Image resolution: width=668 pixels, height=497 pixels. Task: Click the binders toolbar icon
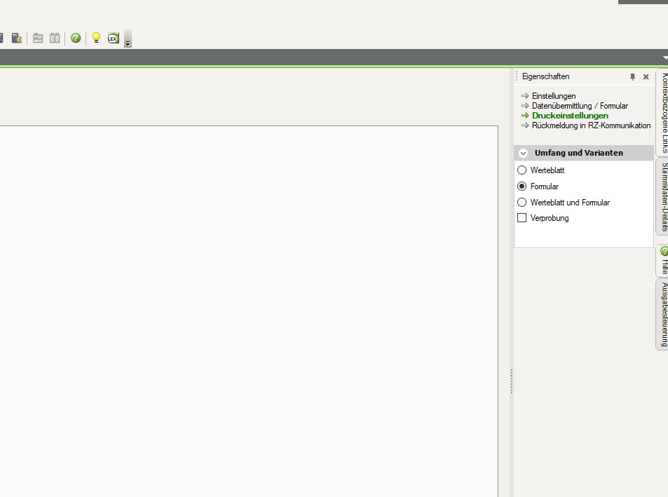tap(55, 38)
